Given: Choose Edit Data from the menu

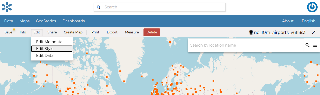Looking at the screenshot, I should pyautogui.click(x=52, y=56).
